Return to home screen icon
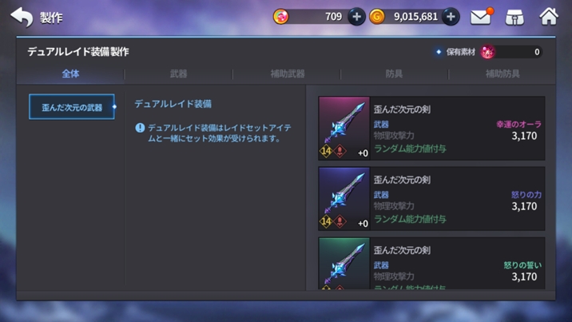The height and width of the screenshot is (322, 572). coord(549,17)
